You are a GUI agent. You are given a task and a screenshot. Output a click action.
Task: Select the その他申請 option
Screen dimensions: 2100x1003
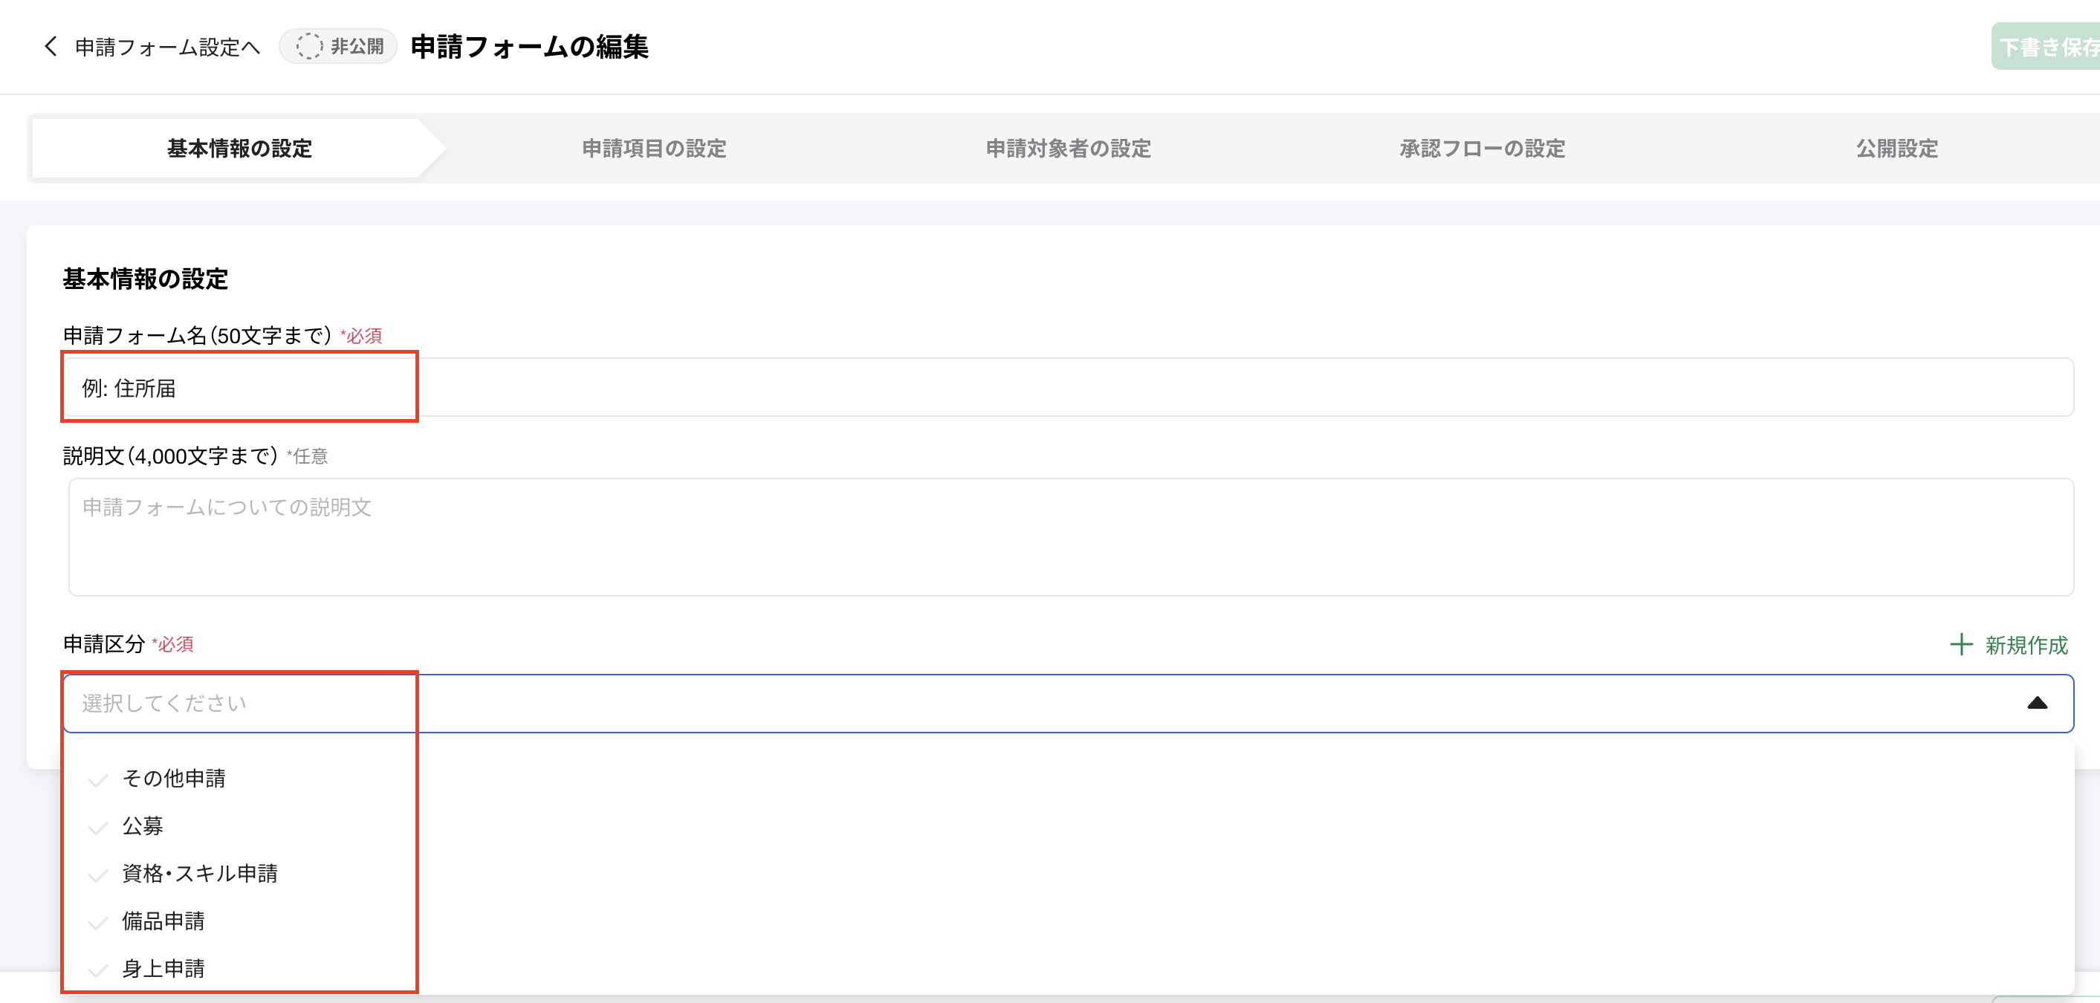click(x=175, y=779)
